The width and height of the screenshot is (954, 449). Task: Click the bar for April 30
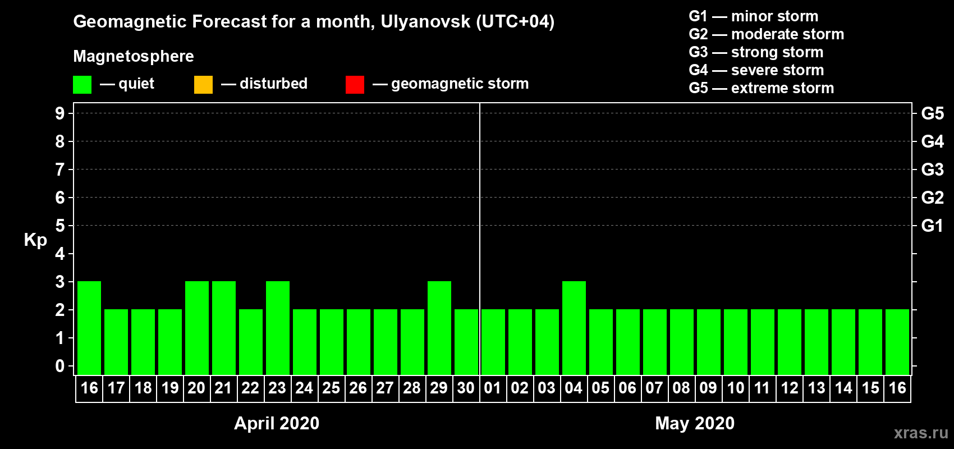click(466, 342)
